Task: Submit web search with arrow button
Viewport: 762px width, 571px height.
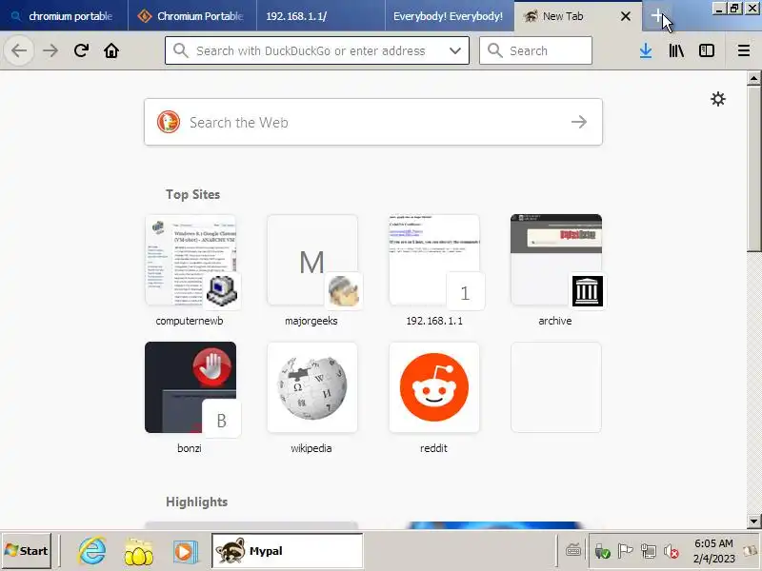Action: point(578,122)
